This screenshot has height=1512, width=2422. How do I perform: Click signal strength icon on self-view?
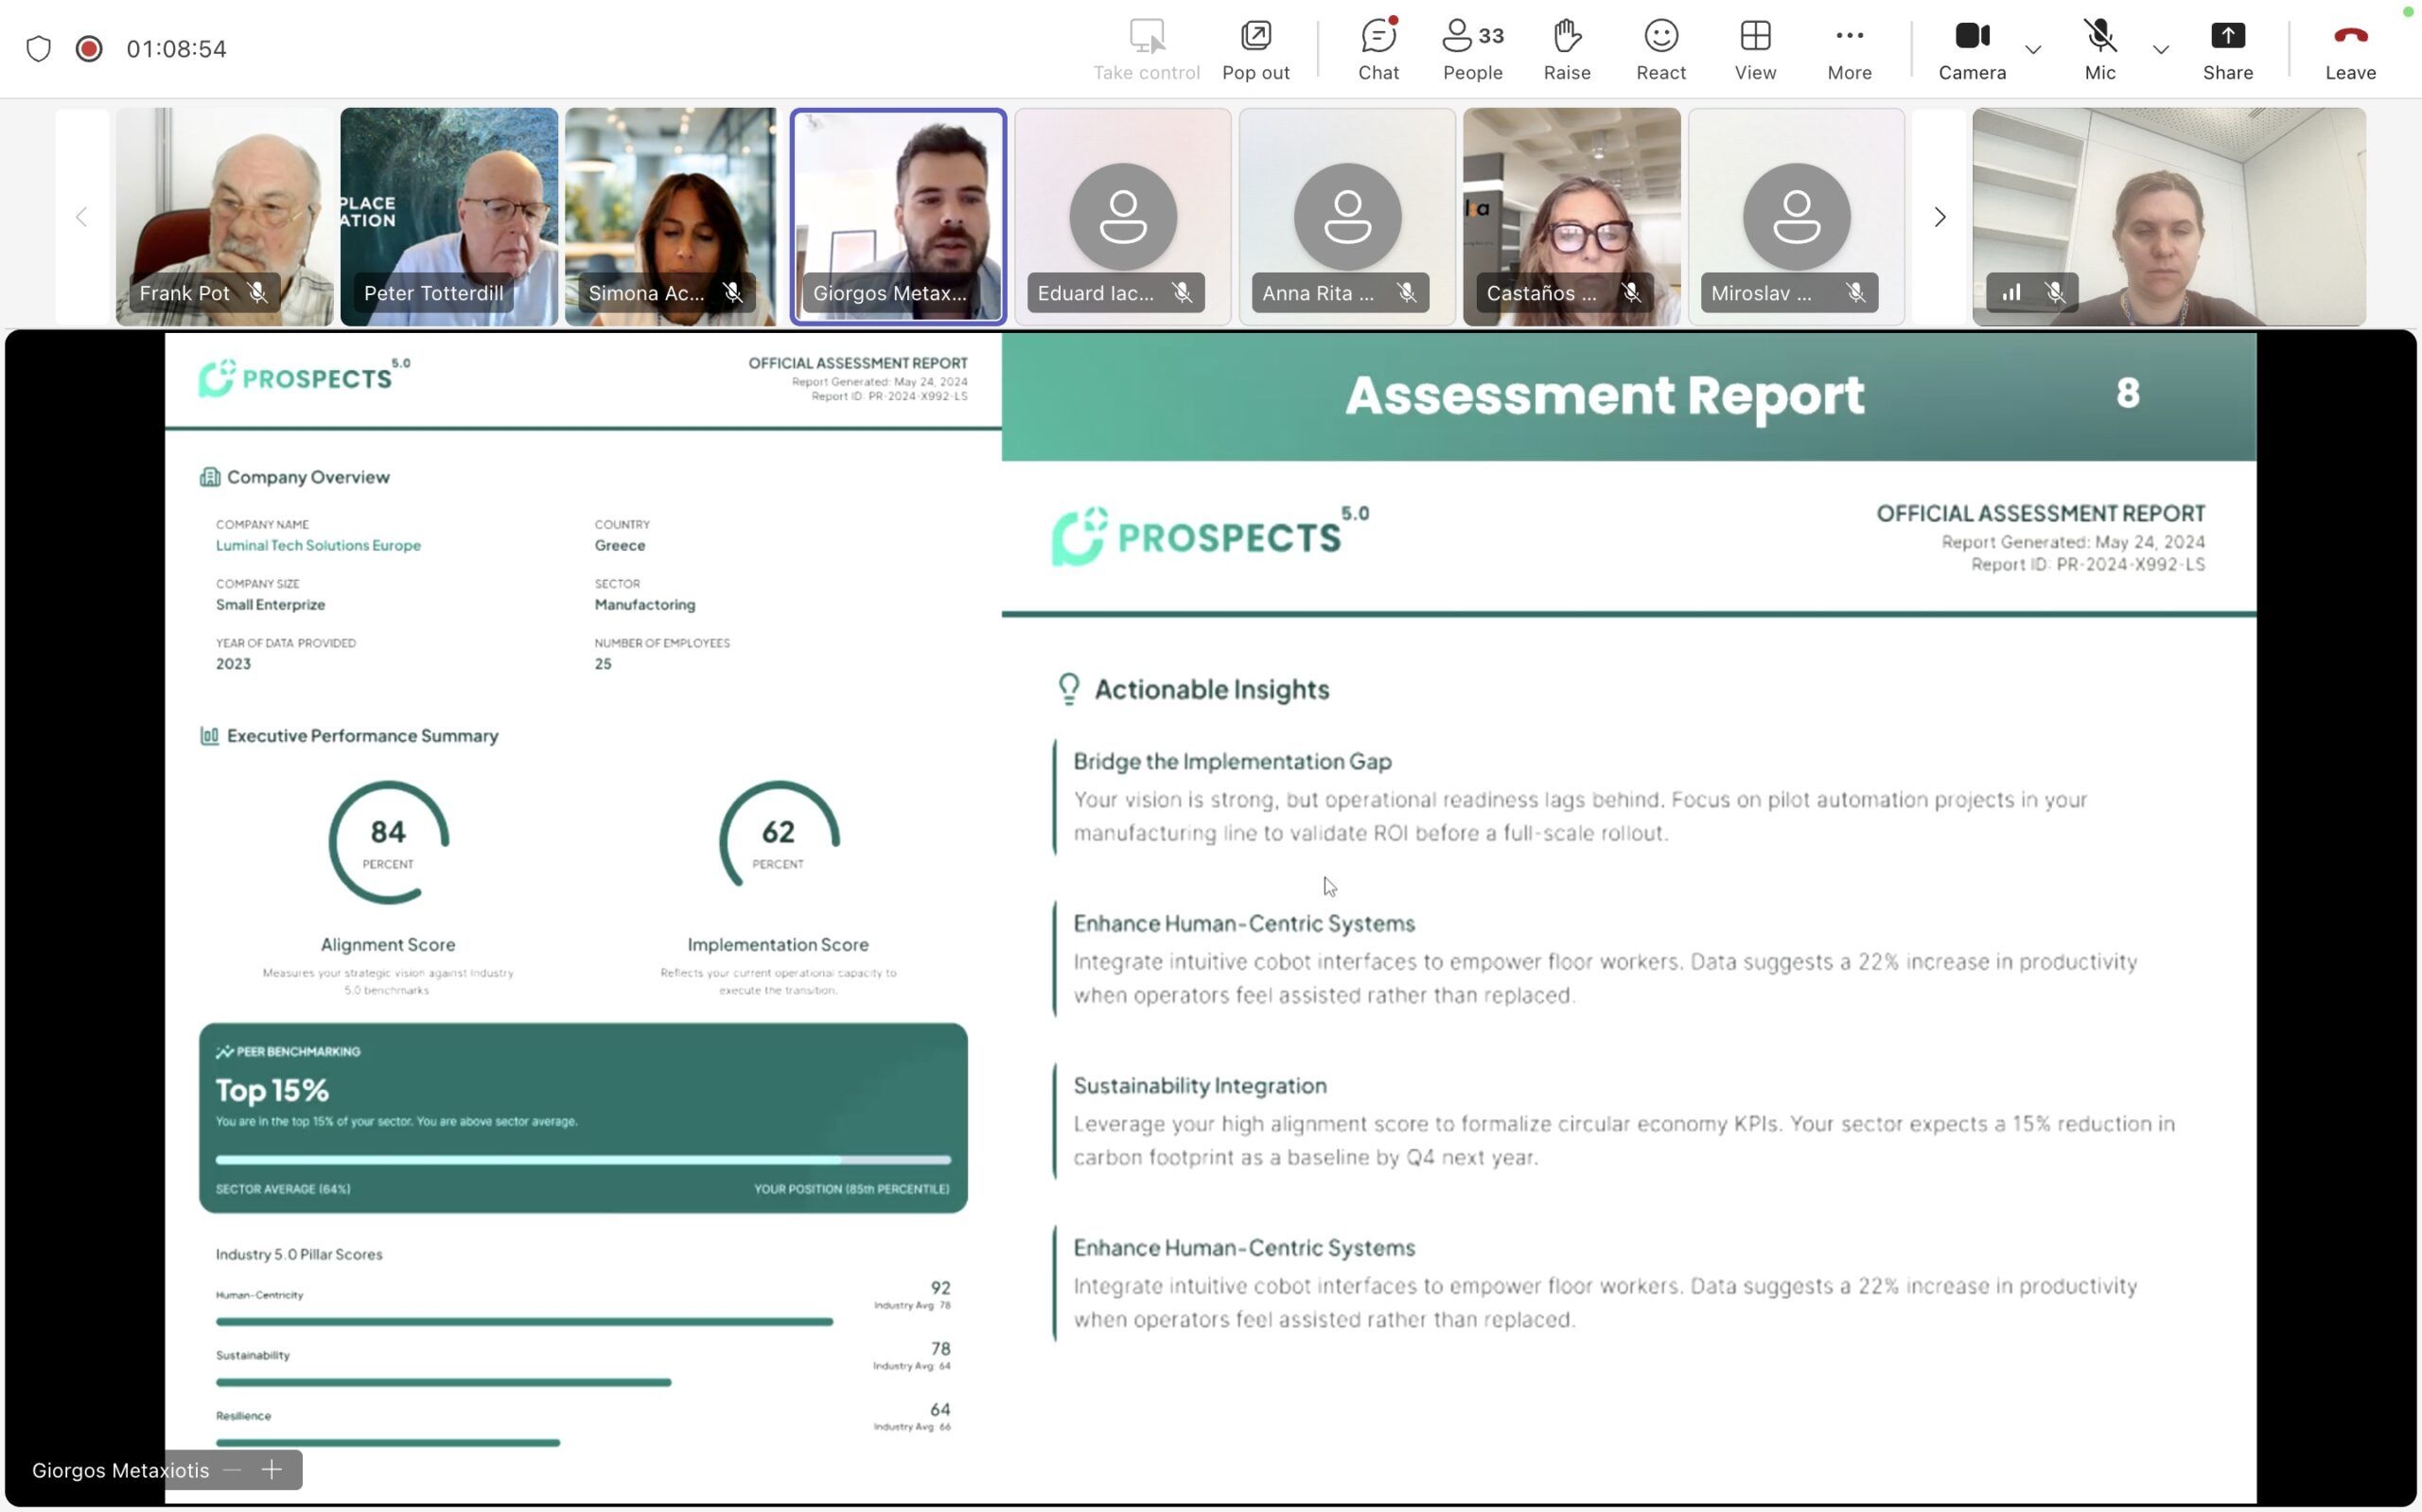[x=2011, y=293]
